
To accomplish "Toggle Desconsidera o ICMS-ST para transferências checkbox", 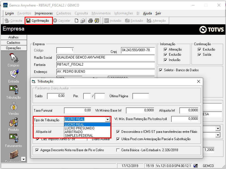I will pos(118,132).
